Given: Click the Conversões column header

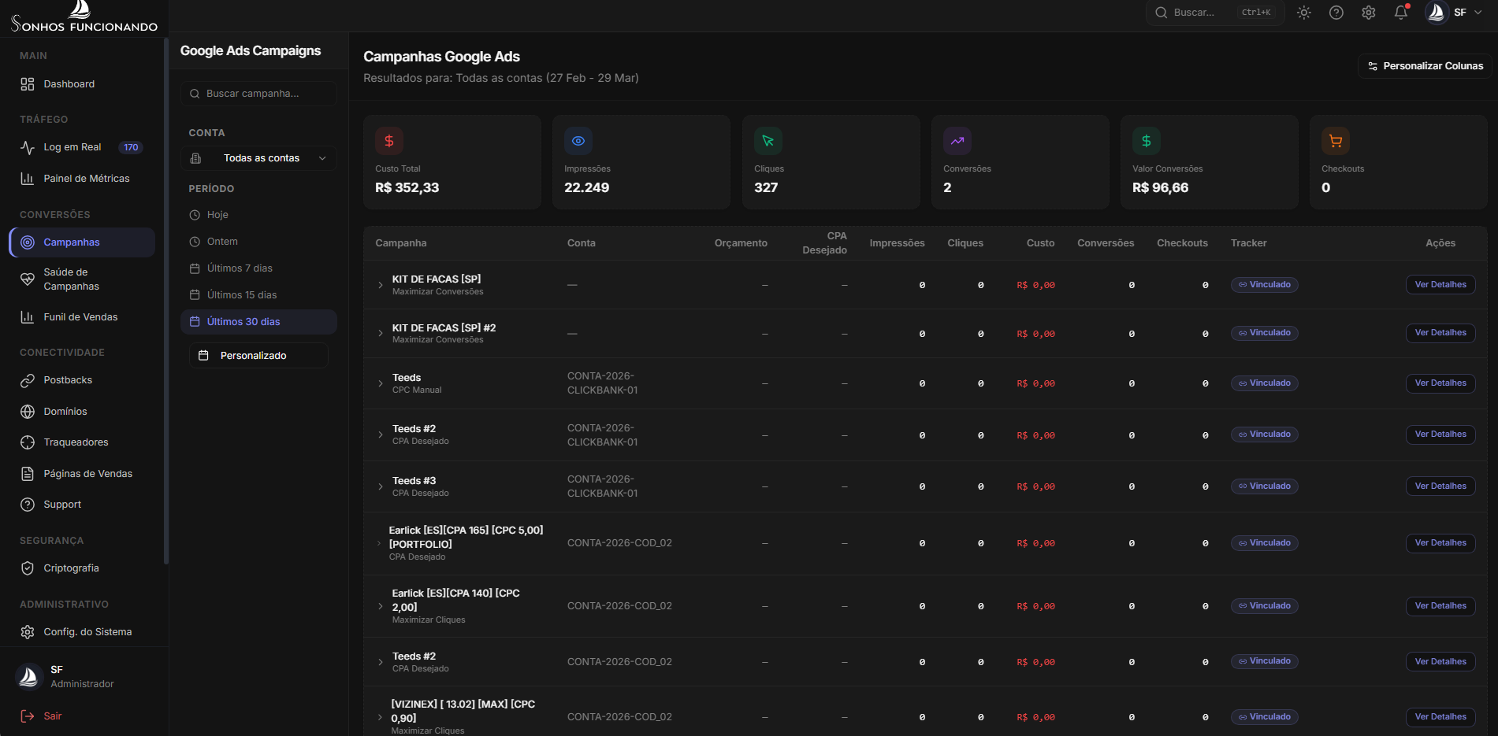Looking at the screenshot, I should pyautogui.click(x=1106, y=243).
